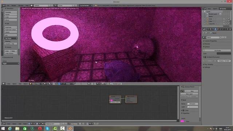Open the Global orientation dropdown
This screenshot has height=131, width=233.
pos(70,84)
